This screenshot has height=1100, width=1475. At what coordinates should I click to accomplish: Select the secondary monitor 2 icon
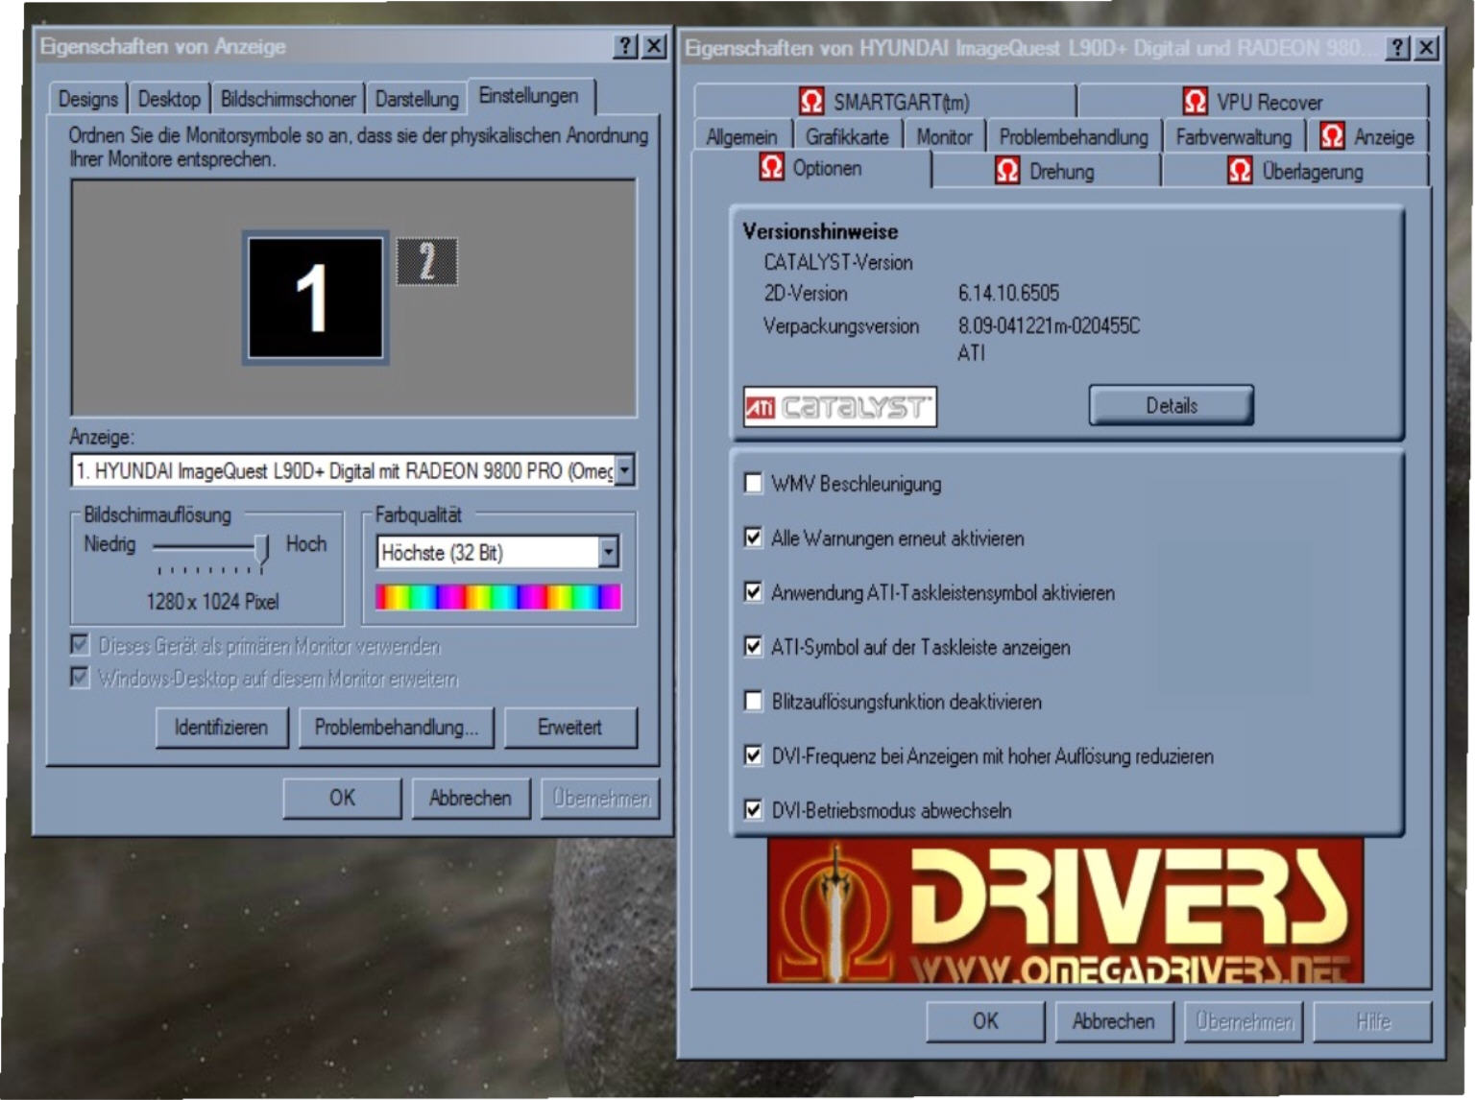tap(427, 261)
